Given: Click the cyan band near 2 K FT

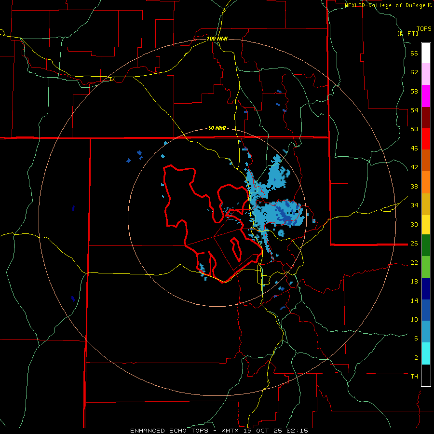Looking at the screenshot, I should point(426,353).
